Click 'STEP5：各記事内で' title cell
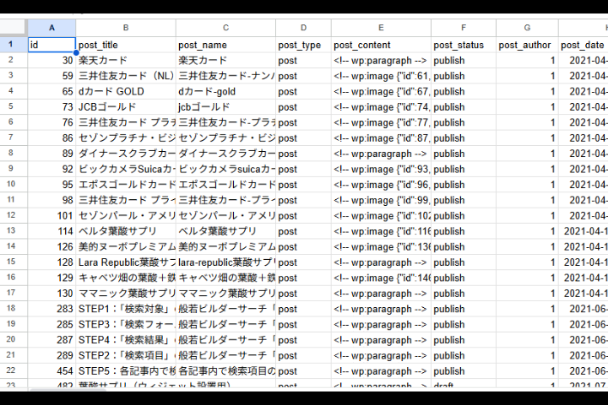Viewport: 608px width, 405px height. (x=126, y=370)
